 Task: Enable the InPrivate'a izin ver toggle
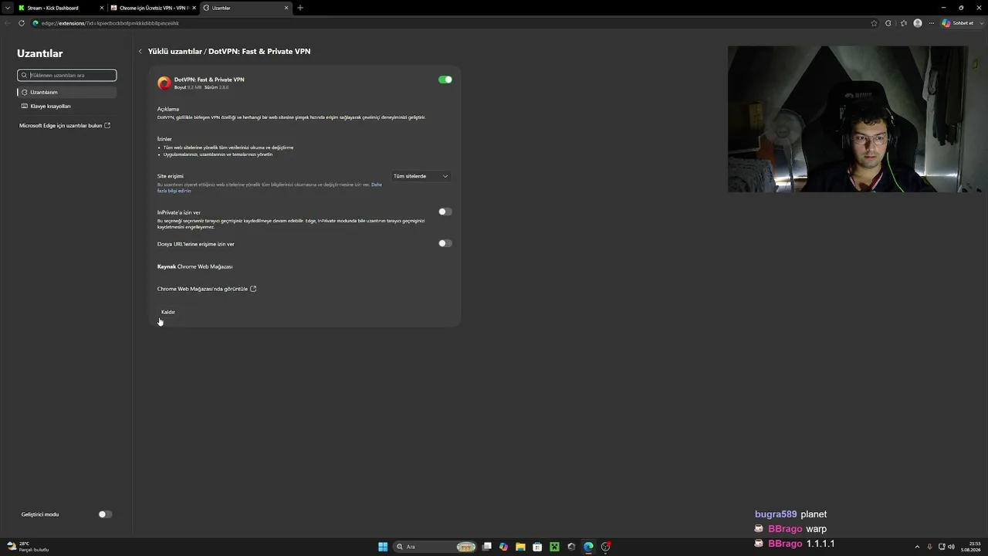point(445,212)
